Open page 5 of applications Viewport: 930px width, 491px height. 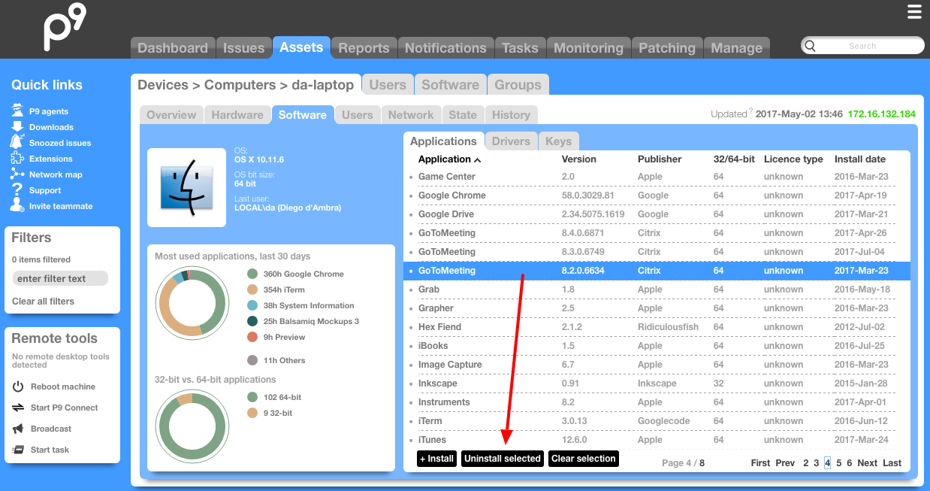(839, 463)
